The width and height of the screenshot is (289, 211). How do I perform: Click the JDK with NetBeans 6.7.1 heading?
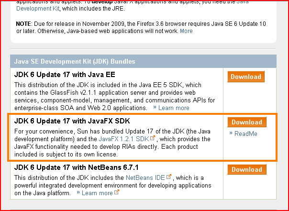click(77, 168)
